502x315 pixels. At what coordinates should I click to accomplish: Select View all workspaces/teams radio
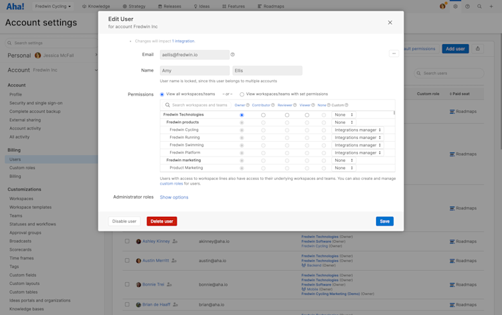(162, 94)
